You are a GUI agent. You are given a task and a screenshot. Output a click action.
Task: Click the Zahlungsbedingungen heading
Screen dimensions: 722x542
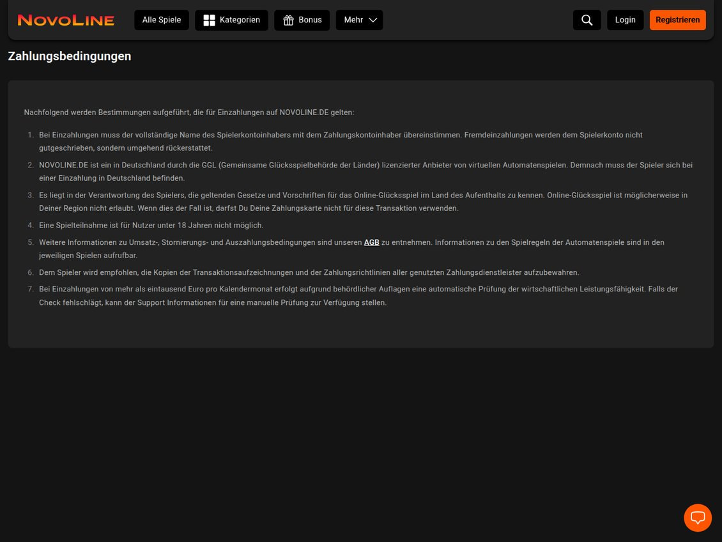(x=70, y=56)
